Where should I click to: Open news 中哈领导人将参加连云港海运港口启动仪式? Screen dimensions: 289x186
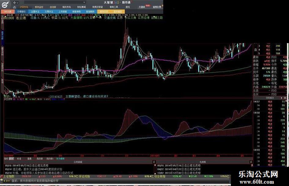pyautogui.click(x=39, y=173)
